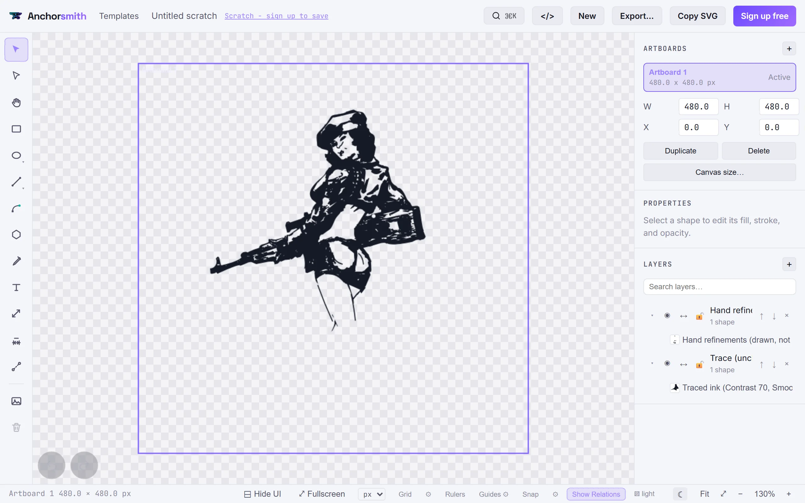The image size is (805, 503).
Task: Toggle Show Relations in status bar
Action: 596,494
